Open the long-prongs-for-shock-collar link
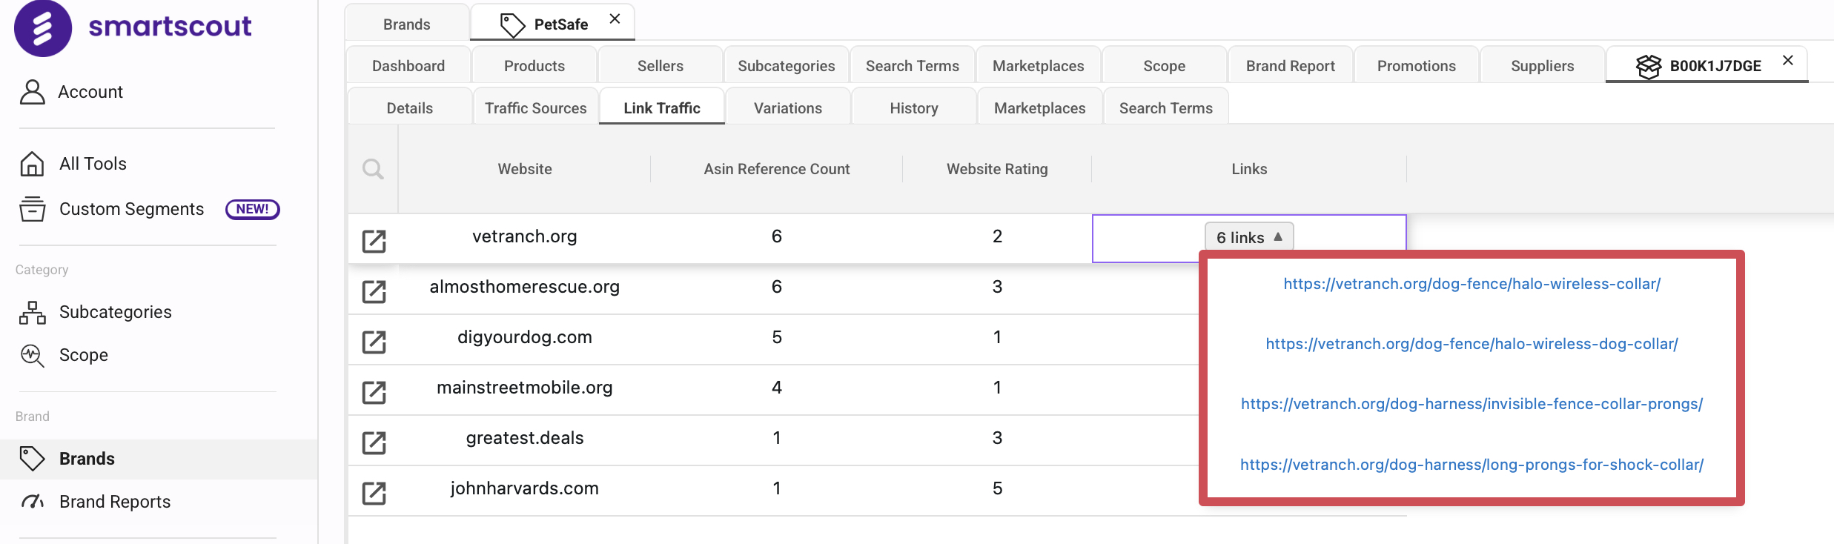This screenshot has width=1834, height=544. pos(1471,465)
